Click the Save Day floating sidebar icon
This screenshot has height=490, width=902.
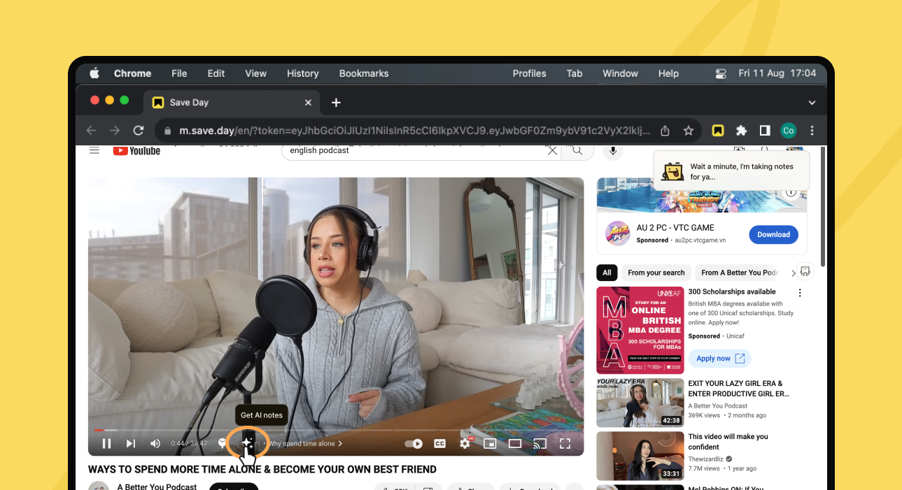click(805, 271)
